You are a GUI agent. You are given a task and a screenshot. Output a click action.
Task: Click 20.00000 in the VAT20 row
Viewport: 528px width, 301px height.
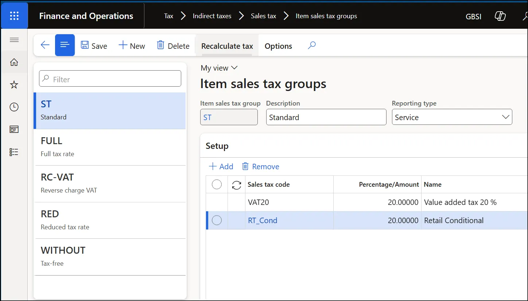tap(403, 202)
